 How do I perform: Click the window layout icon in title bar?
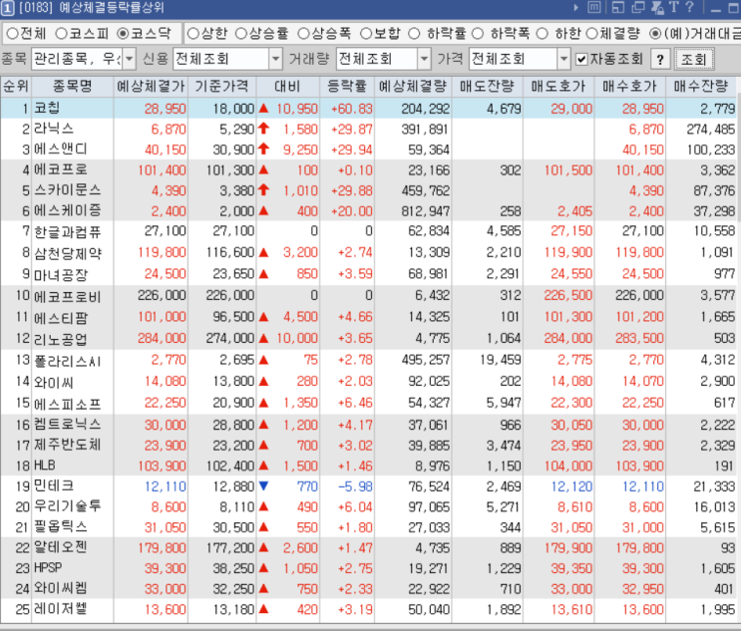(617, 7)
